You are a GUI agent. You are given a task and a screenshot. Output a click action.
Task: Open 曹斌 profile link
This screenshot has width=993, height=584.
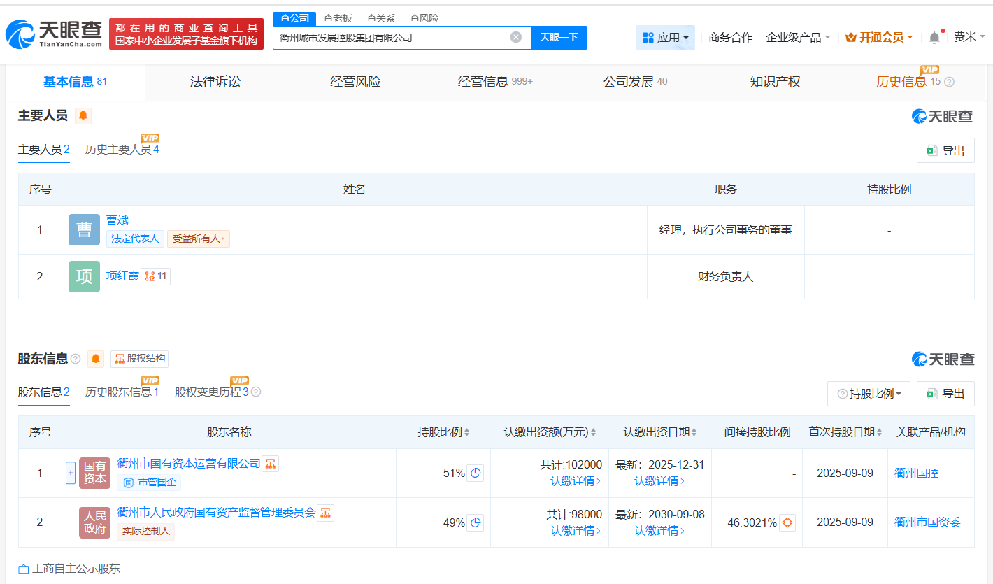117,220
